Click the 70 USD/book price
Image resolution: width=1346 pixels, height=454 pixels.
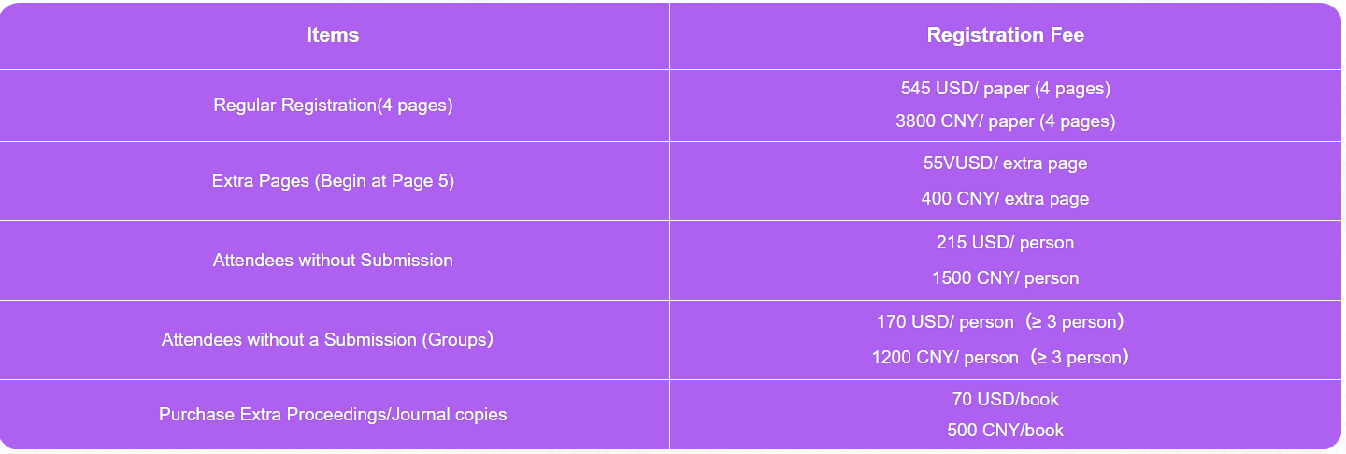[1005, 400]
